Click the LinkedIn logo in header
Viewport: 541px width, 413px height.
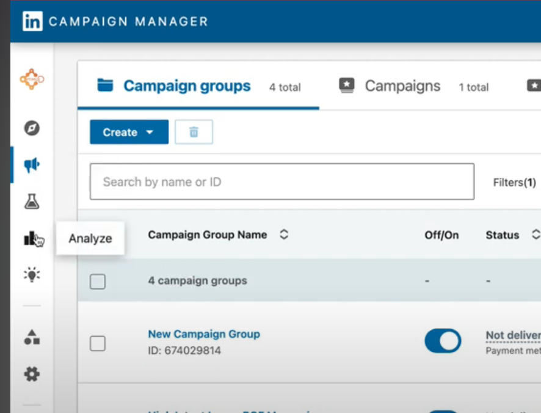[33, 21]
